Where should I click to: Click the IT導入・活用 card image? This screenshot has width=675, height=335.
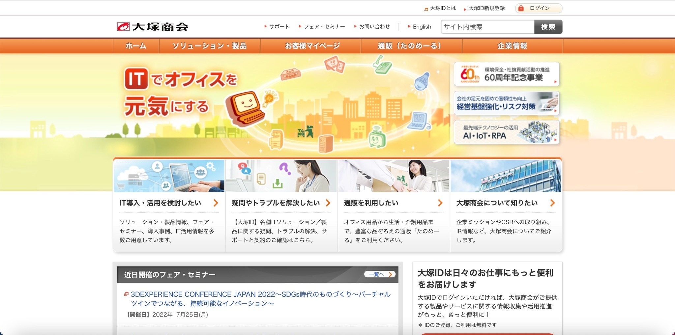(169, 176)
